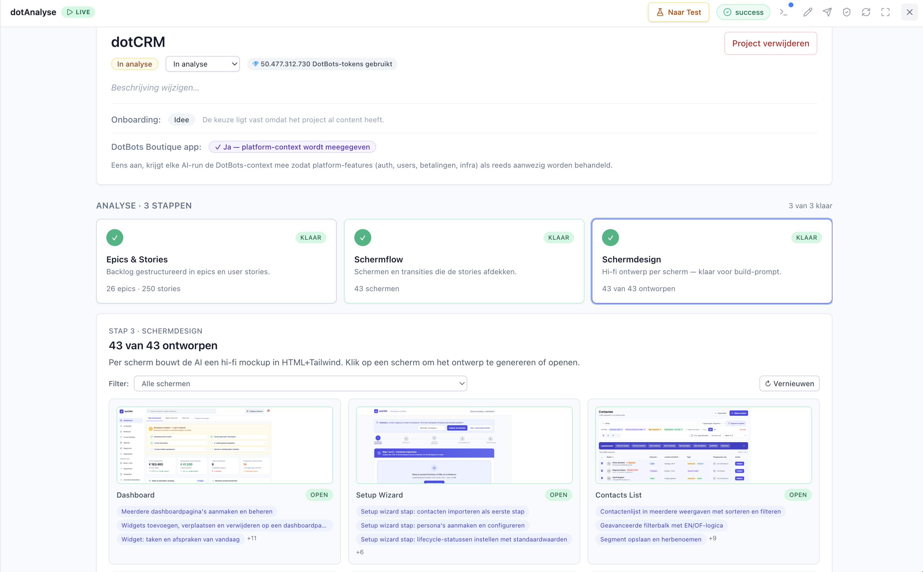Image resolution: width=923 pixels, height=572 pixels.
Task: Click the Idee onboarding chip
Action: [x=181, y=120]
